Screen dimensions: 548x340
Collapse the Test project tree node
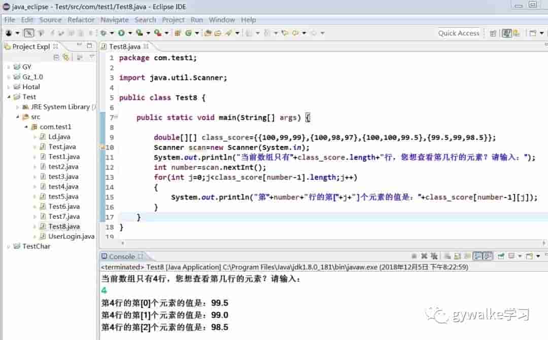click(9, 97)
